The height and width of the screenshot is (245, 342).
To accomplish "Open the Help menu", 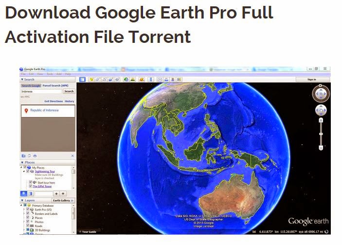I will pos(68,74).
